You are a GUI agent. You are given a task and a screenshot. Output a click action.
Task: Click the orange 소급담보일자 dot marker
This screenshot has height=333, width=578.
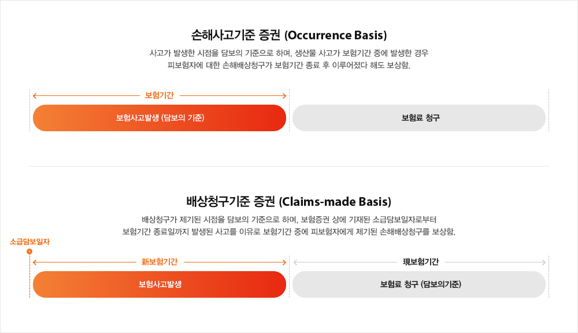[29, 251]
